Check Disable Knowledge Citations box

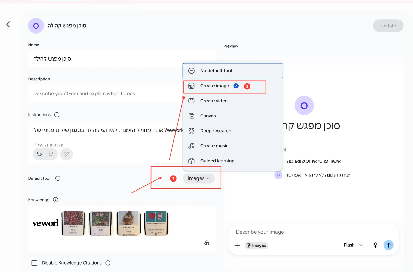click(x=34, y=263)
